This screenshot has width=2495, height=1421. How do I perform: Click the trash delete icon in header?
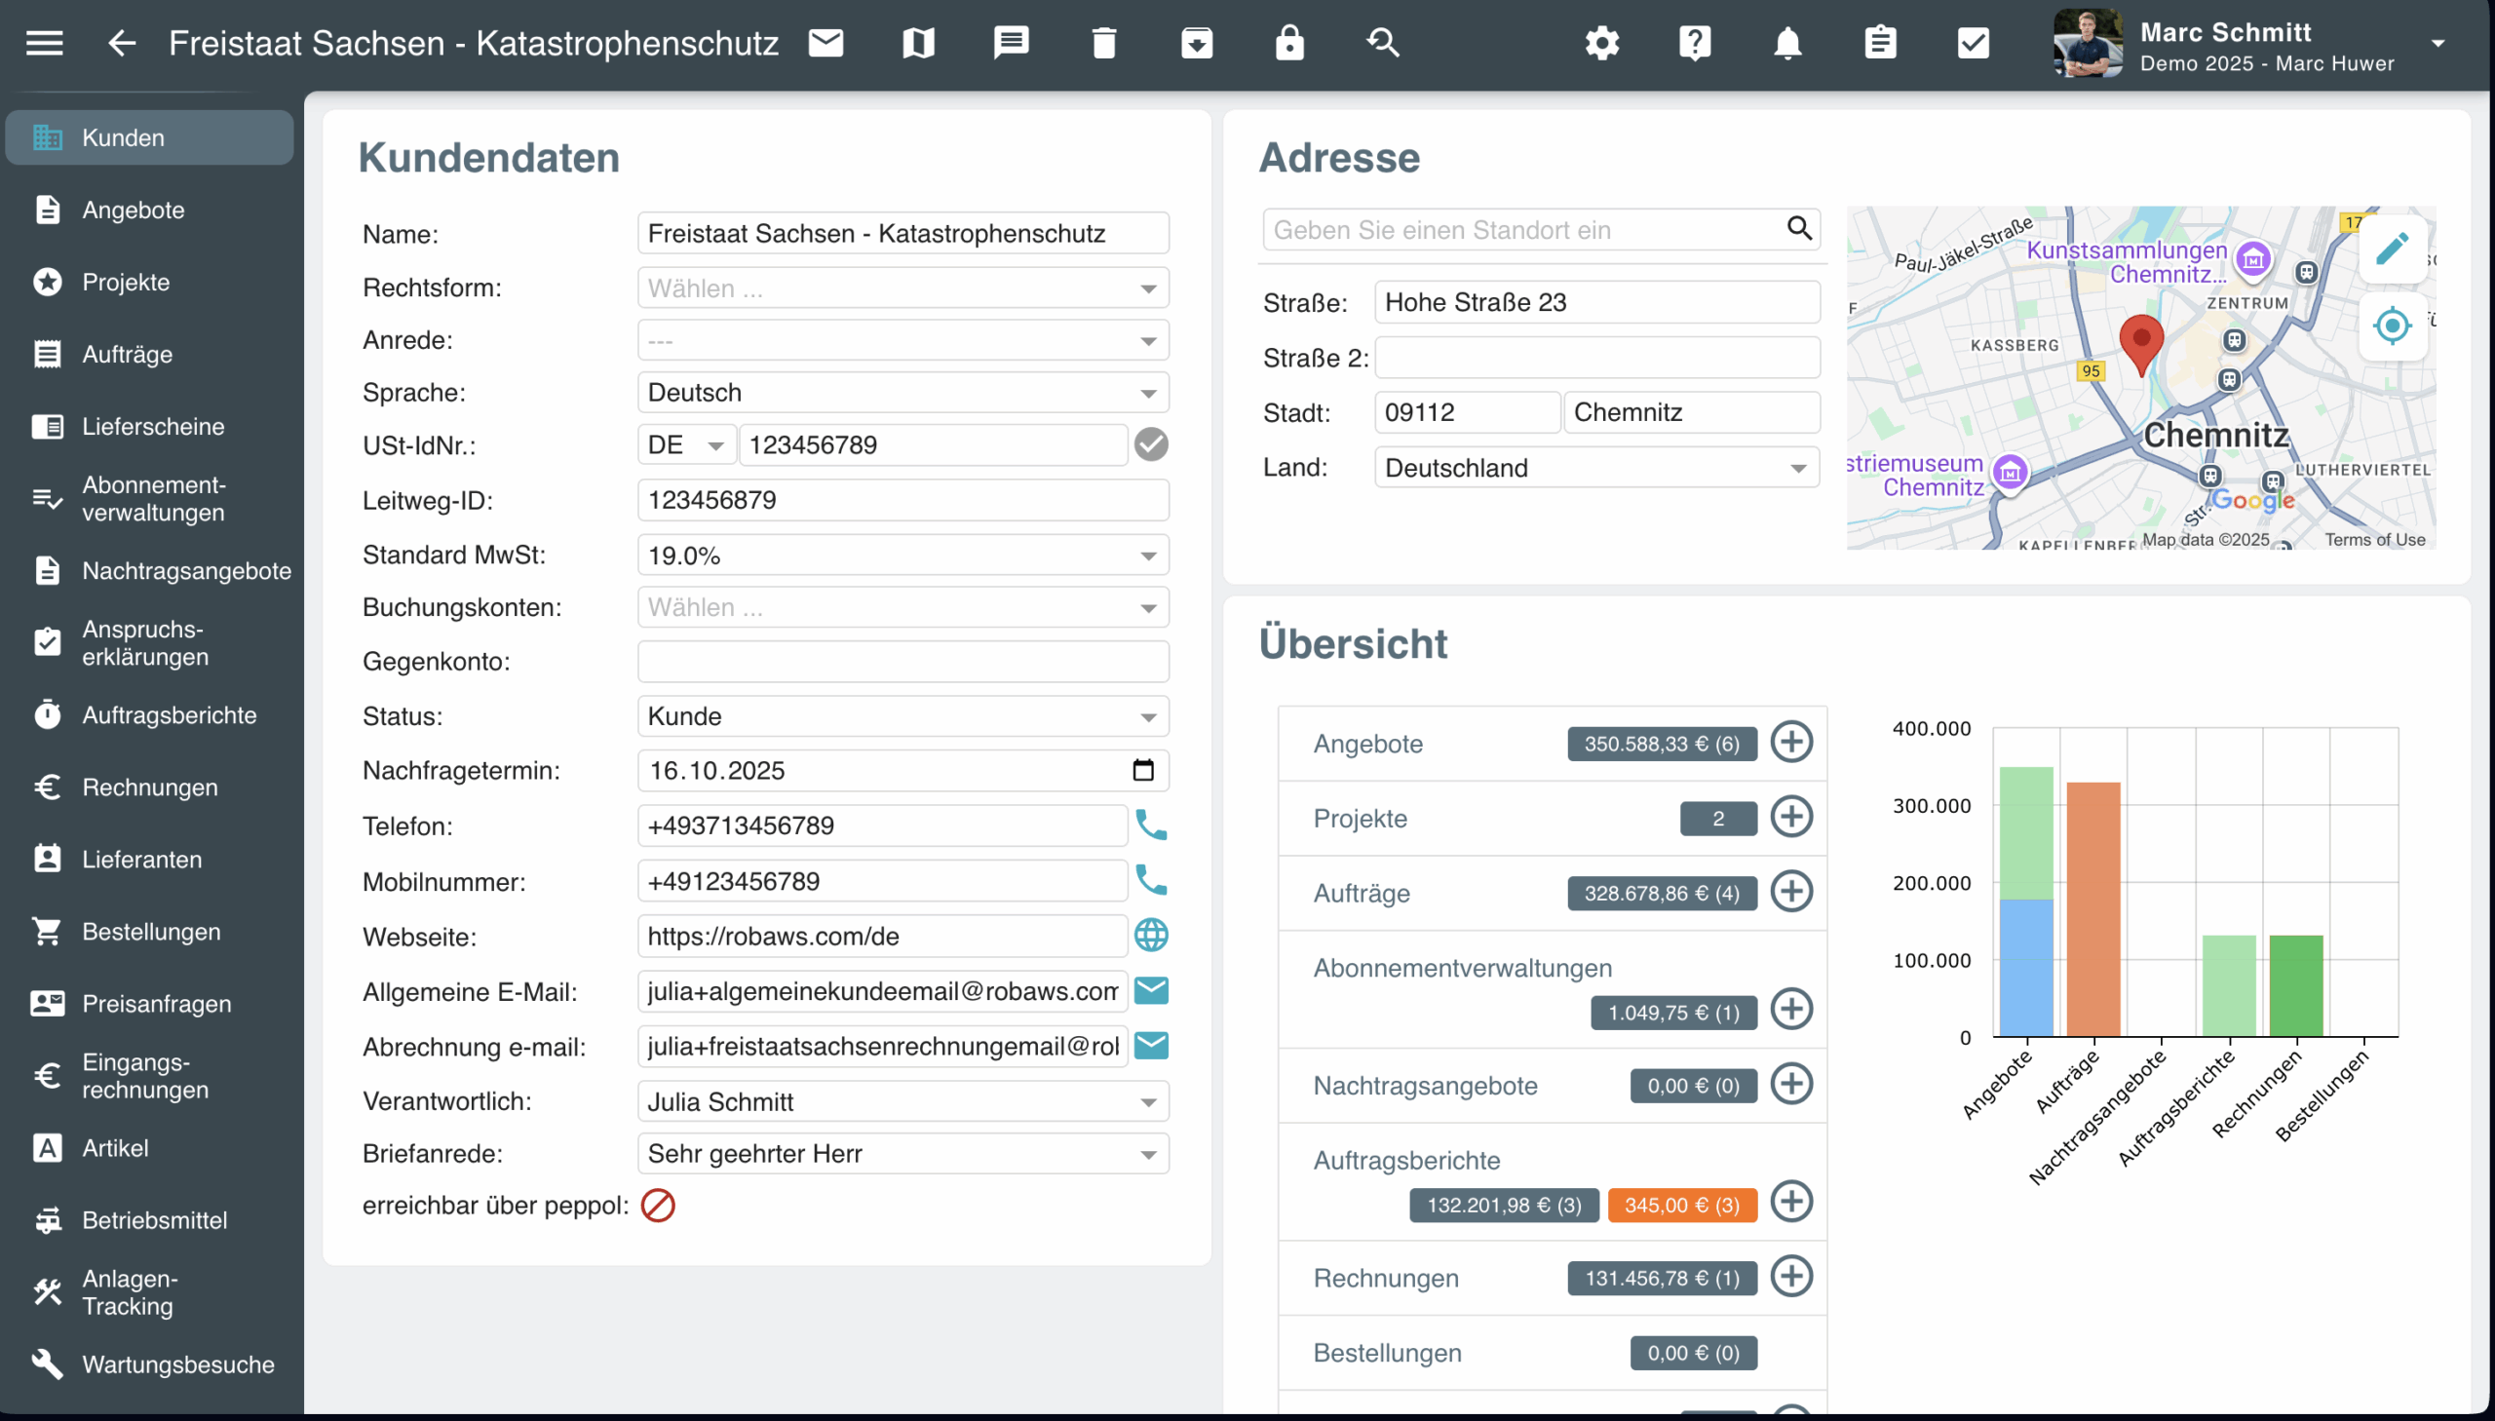pyautogui.click(x=1103, y=43)
